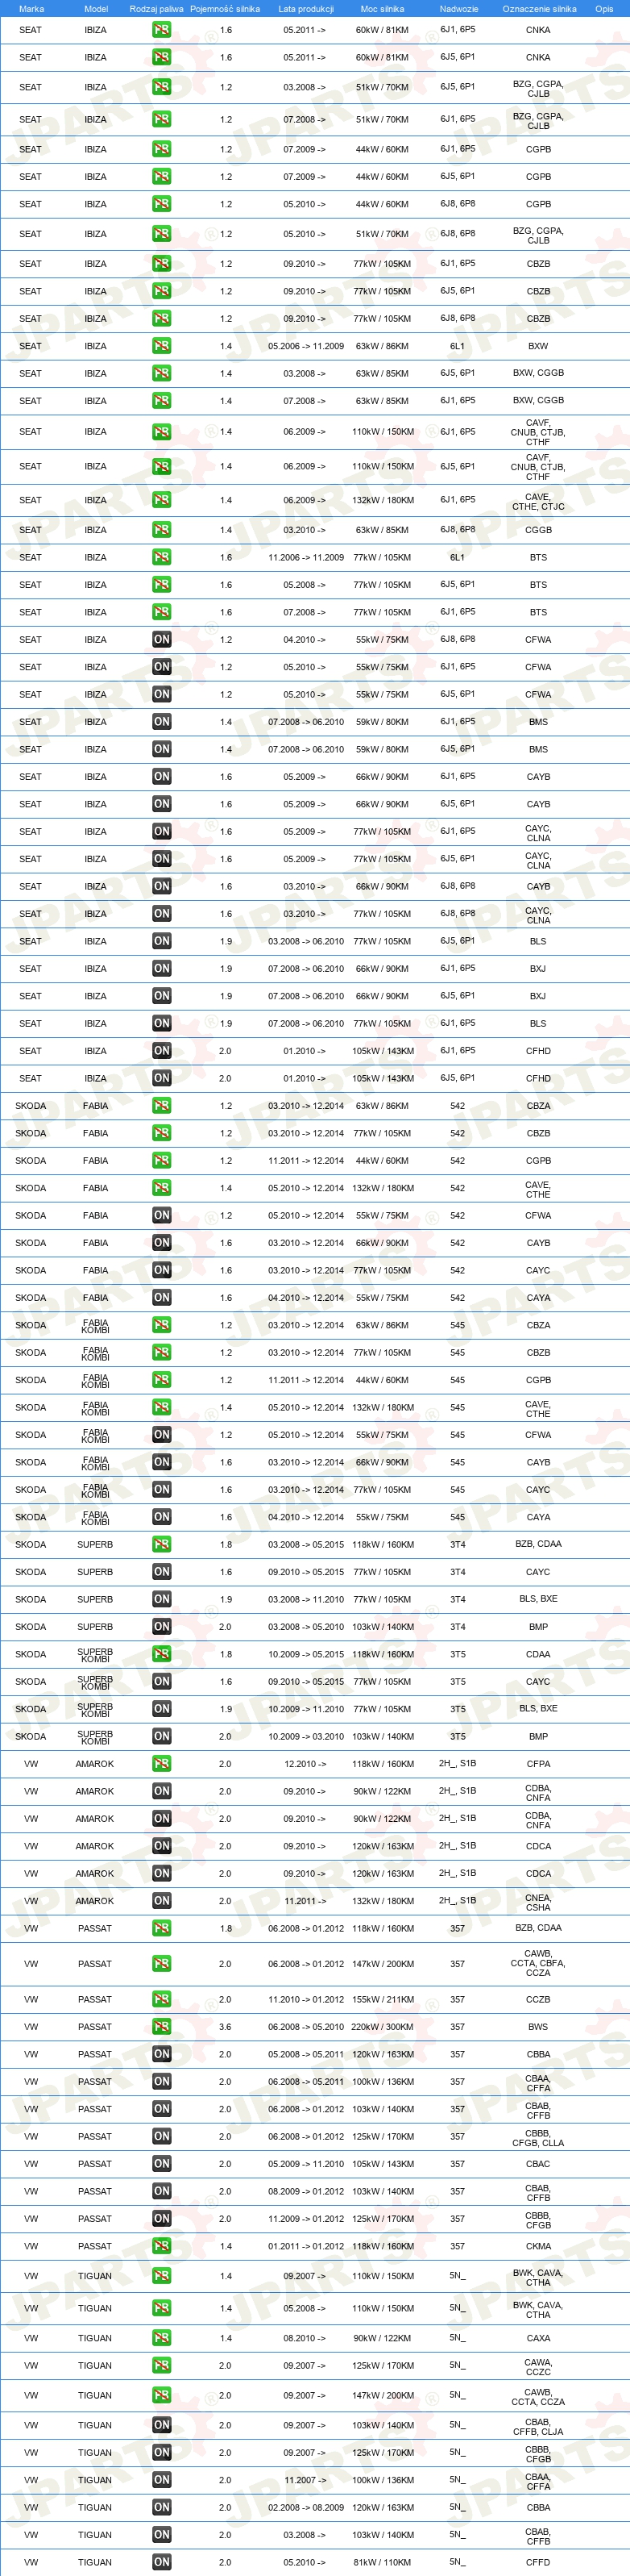Select petrol icon in Ibiza 6L1 BXW row
The width and height of the screenshot is (630, 2576).
(x=161, y=346)
